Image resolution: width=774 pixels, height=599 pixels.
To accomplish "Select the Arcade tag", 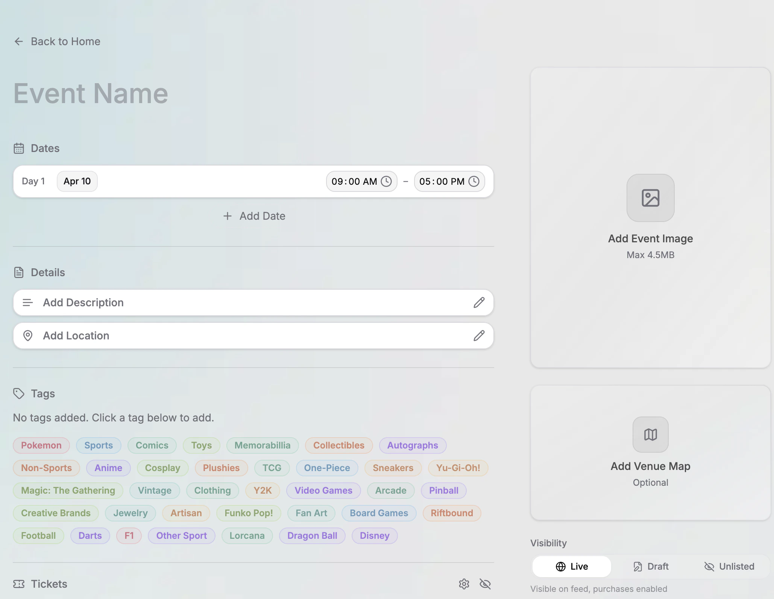I will pos(391,491).
